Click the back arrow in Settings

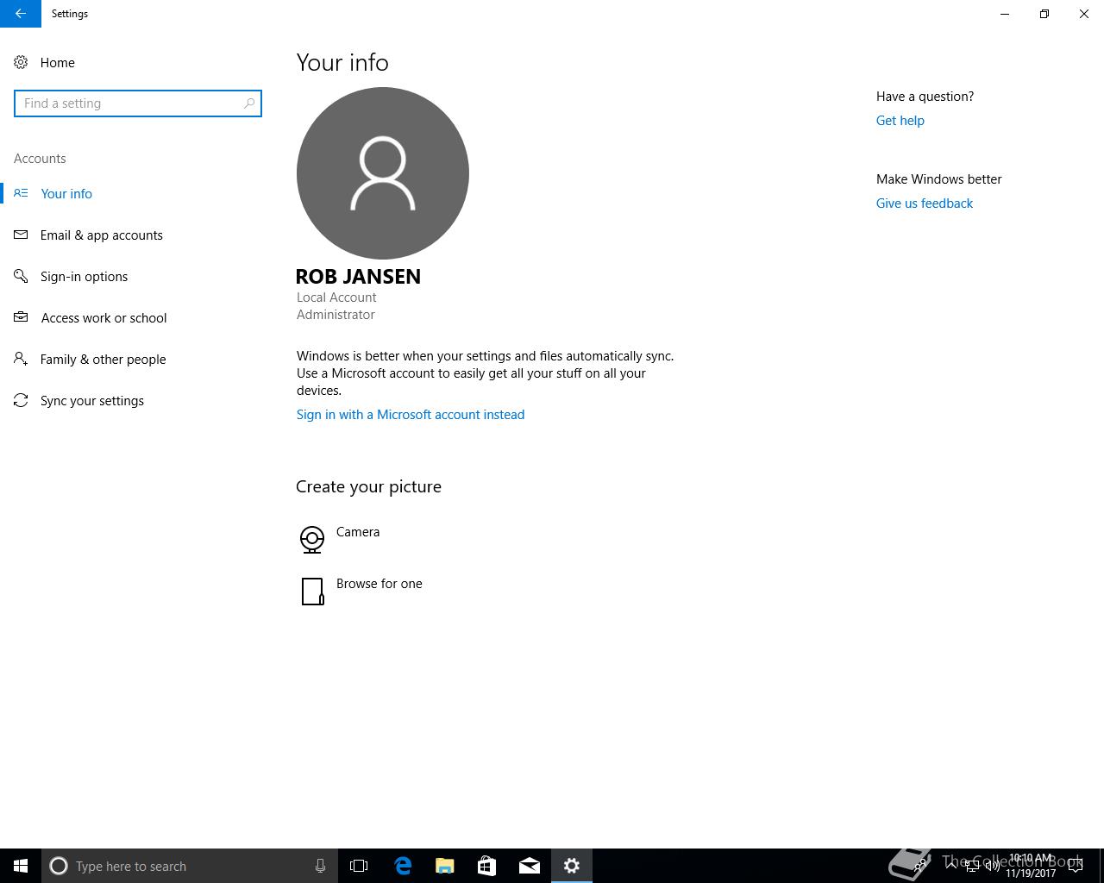click(20, 14)
